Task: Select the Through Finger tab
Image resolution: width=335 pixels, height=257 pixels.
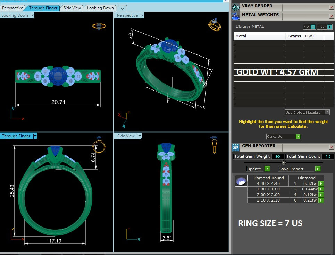Action: 43,8
